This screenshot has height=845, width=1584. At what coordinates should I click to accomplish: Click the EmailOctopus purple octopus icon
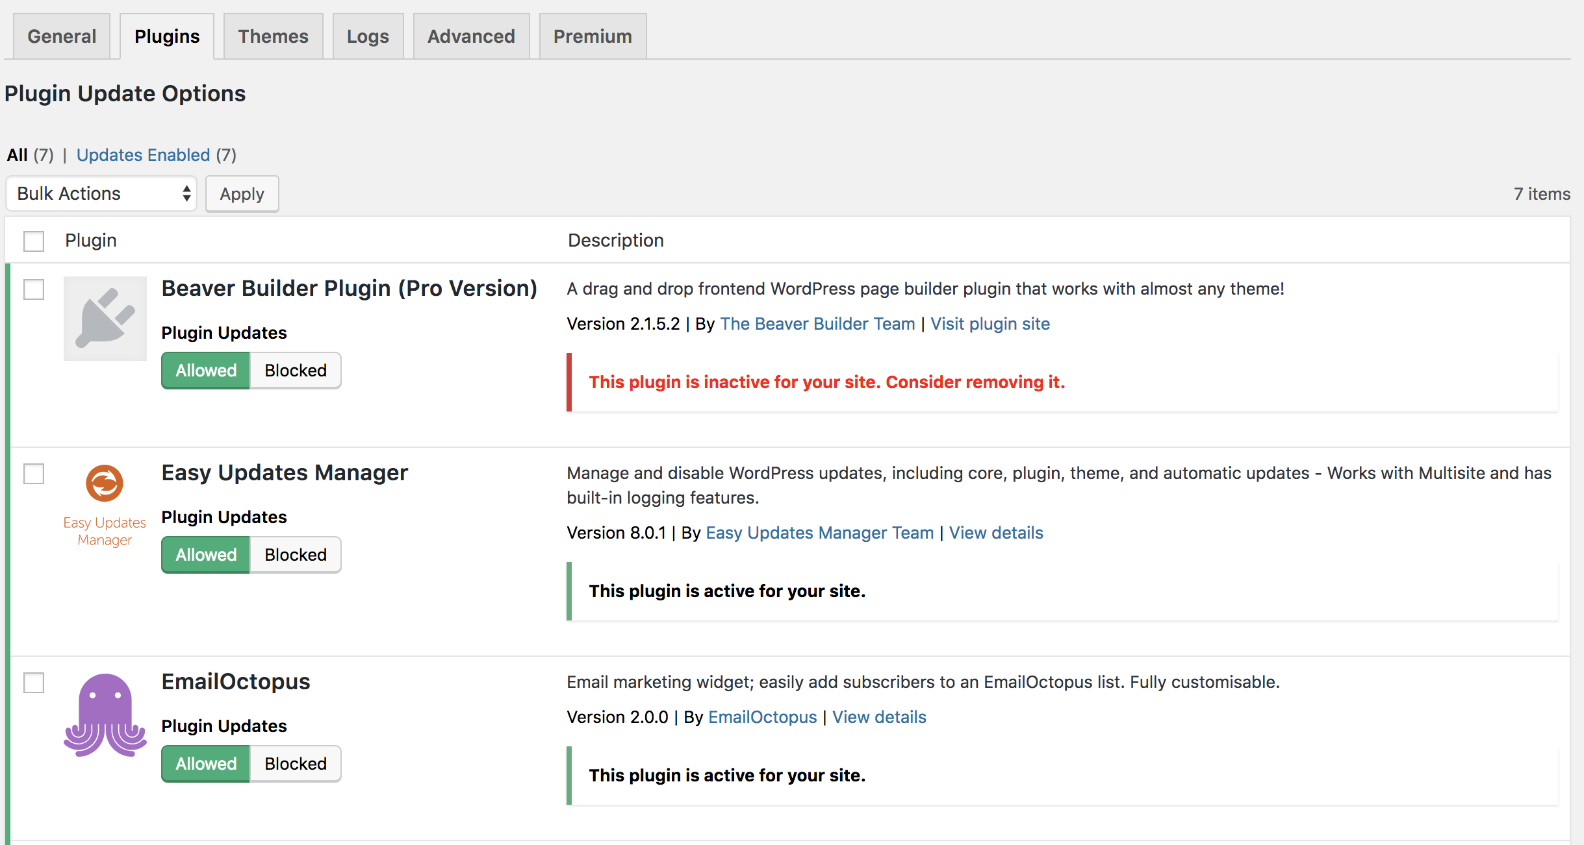coord(105,715)
